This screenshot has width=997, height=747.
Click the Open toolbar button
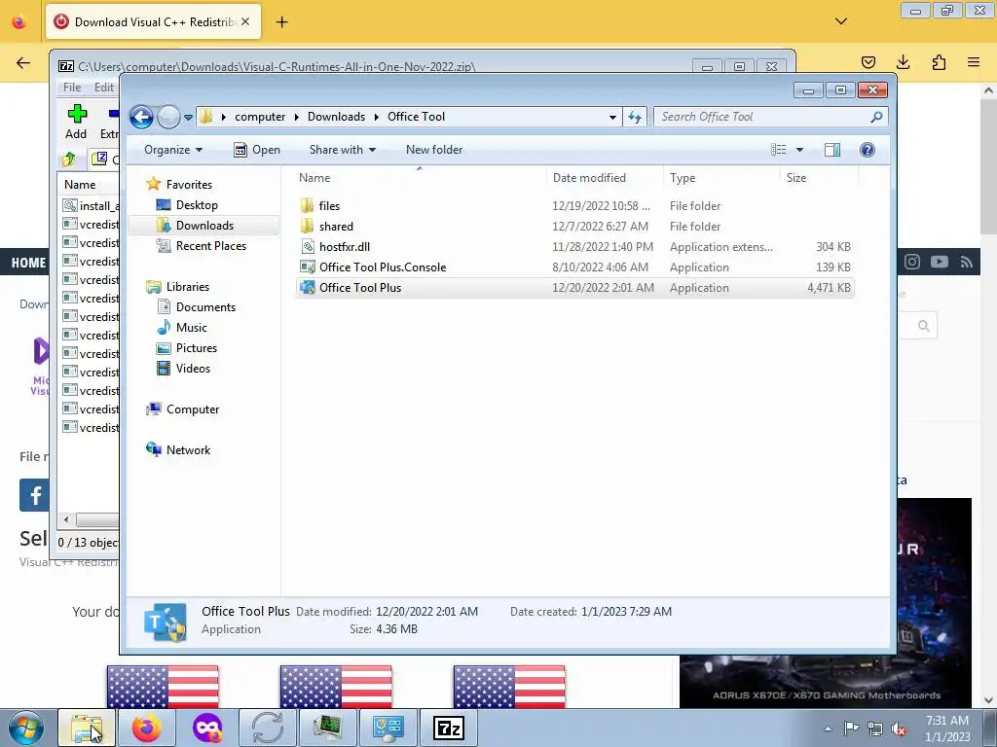257,150
